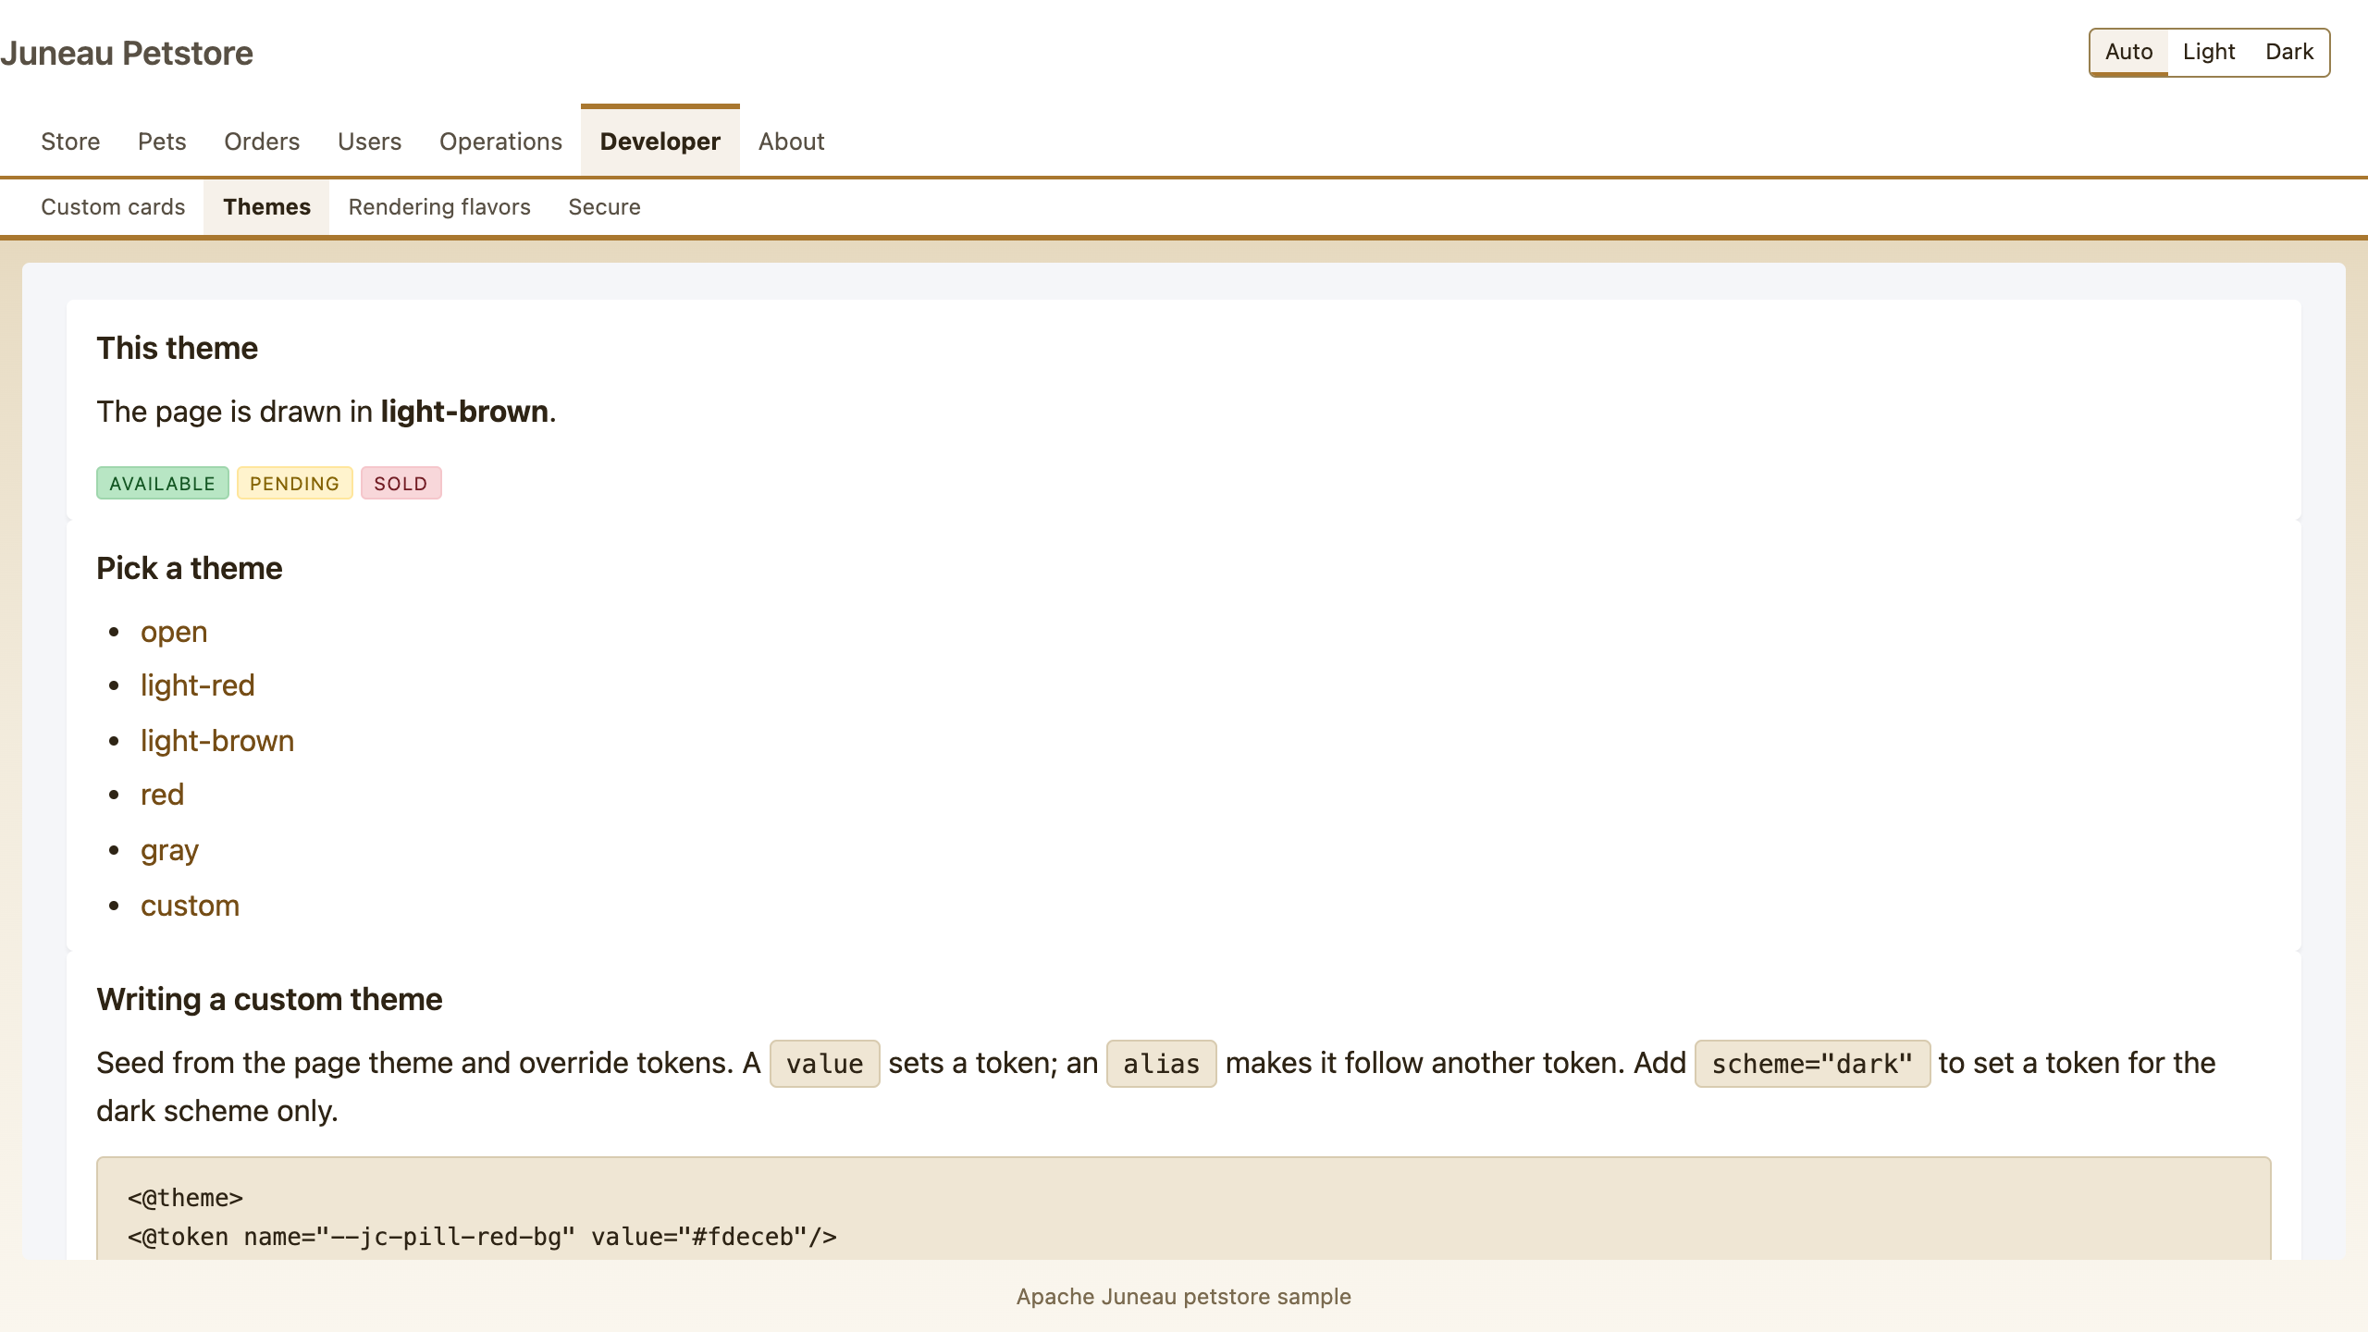Go to the Orders tab
Viewport: 2368px width, 1332px height.
262,142
